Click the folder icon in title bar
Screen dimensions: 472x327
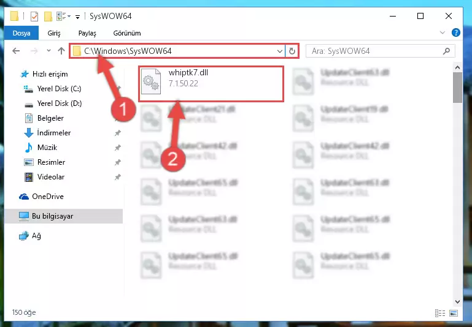click(x=14, y=16)
